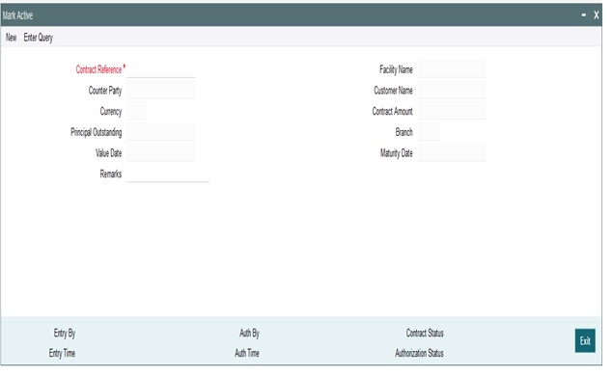Click New in the toolbar

click(11, 38)
